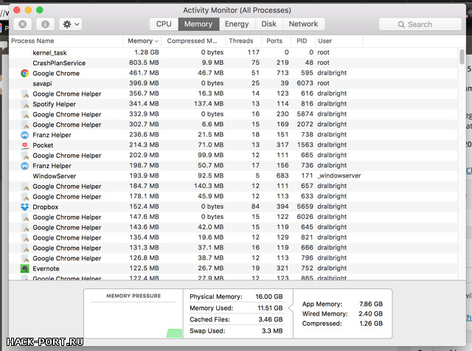Select the savapi process name
This screenshot has width=472, height=351.
click(42, 83)
